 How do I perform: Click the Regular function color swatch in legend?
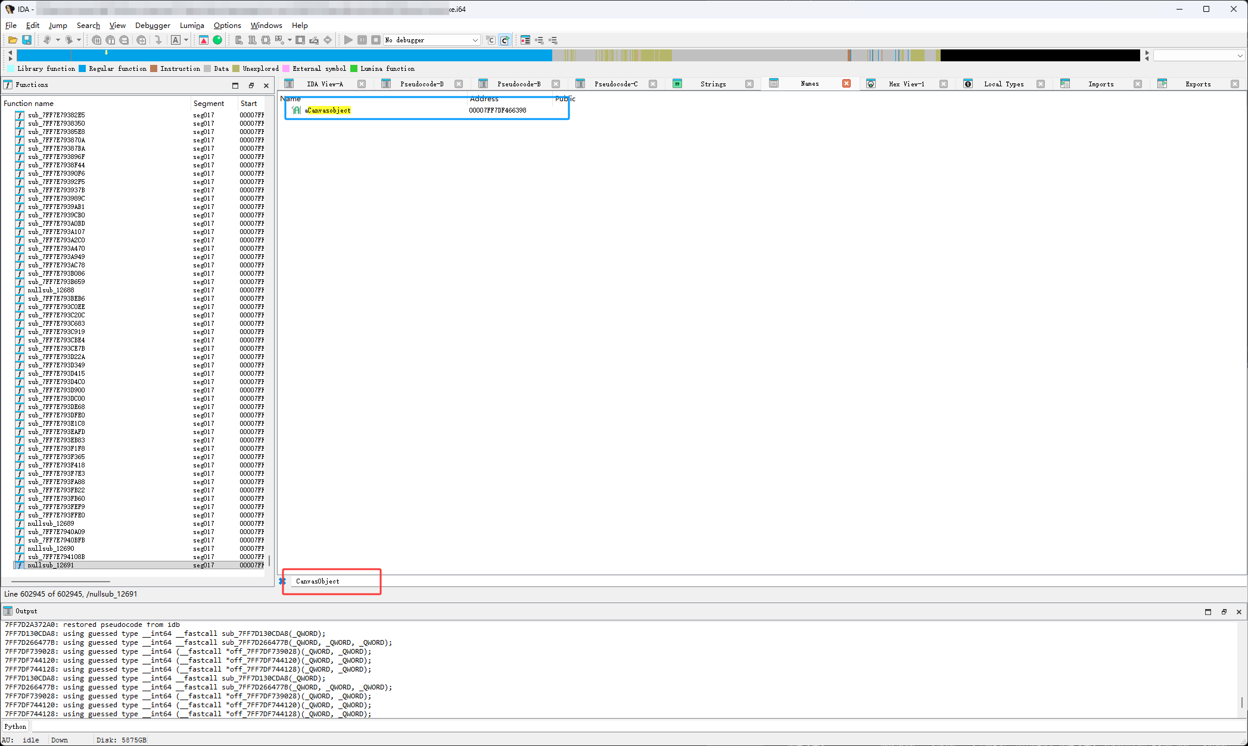(83, 68)
